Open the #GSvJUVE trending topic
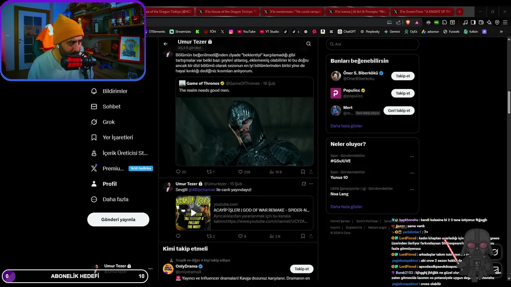 341,161
